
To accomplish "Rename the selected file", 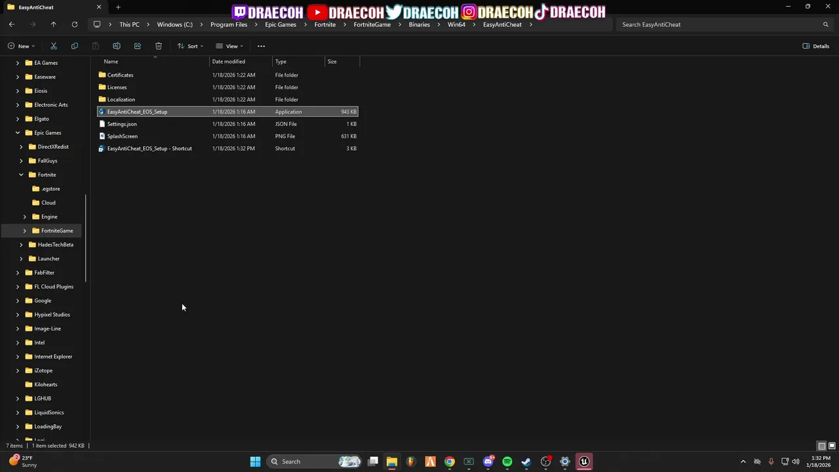I will pos(117,46).
